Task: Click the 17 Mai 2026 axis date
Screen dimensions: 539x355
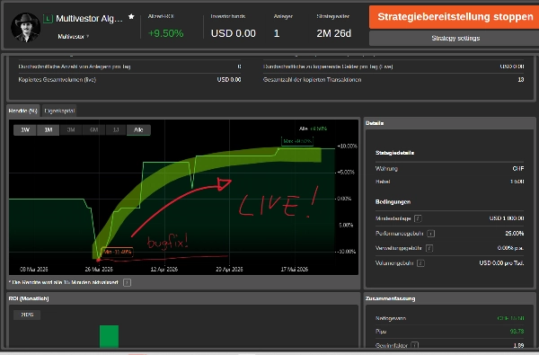Action: [295, 270]
